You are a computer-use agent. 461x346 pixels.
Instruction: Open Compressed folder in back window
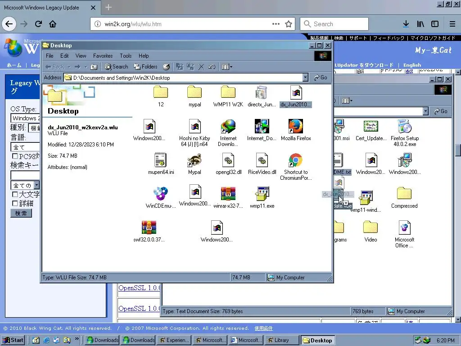coord(404,194)
